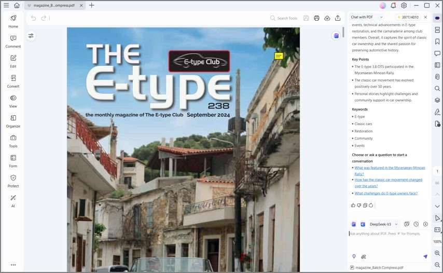443x273 pixels.
Task: Open the signature panel icon
Action: point(437,112)
